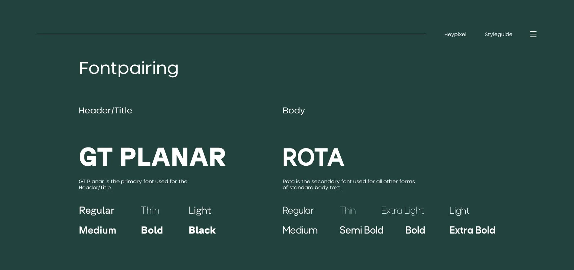The image size is (574, 270).
Task: Open the Styleguide link
Action: (x=498, y=34)
